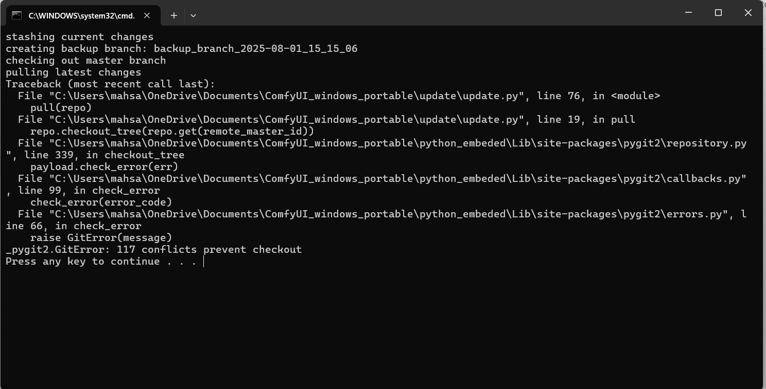Screen dimensions: 766x389
Task: Click the cmd icon in the tab
Action: coord(17,15)
